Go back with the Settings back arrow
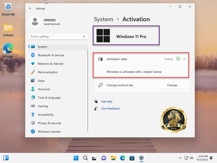 [x=30, y=8]
